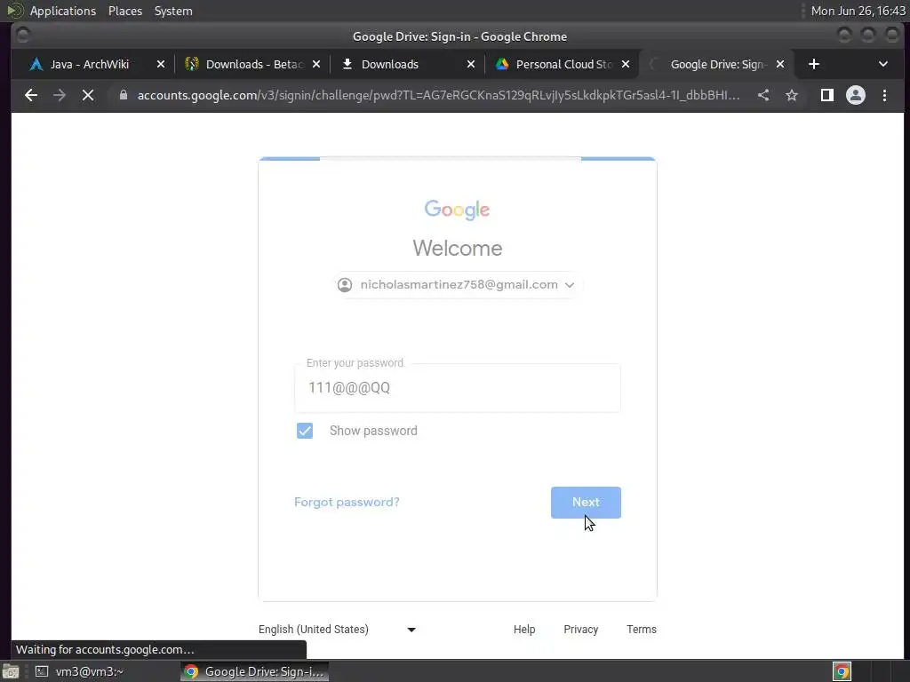The image size is (910, 682).
Task: Close the Downloads - Betacraft tab
Action: pos(316,64)
